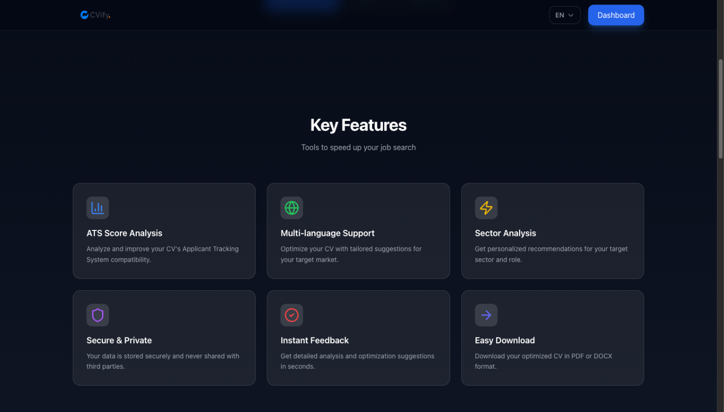Click the Secure & Private feature card
Viewport: 724px width, 412px height.
point(164,337)
